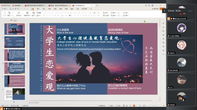Open the search magnifier beside ribbon tabs
The width and height of the screenshot is (197, 110).
91,9
